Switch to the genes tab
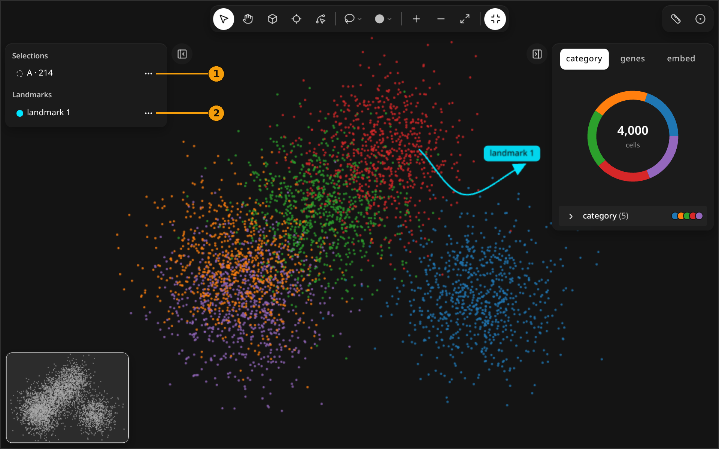 coord(632,59)
